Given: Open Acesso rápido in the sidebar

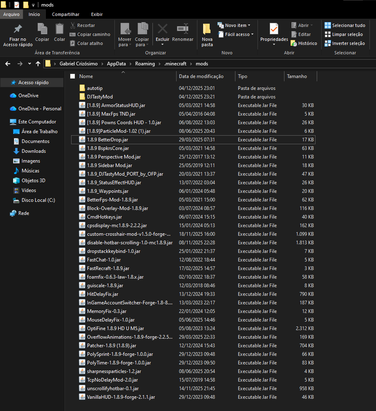Looking at the screenshot, I should pyautogui.click(x=32, y=83).
